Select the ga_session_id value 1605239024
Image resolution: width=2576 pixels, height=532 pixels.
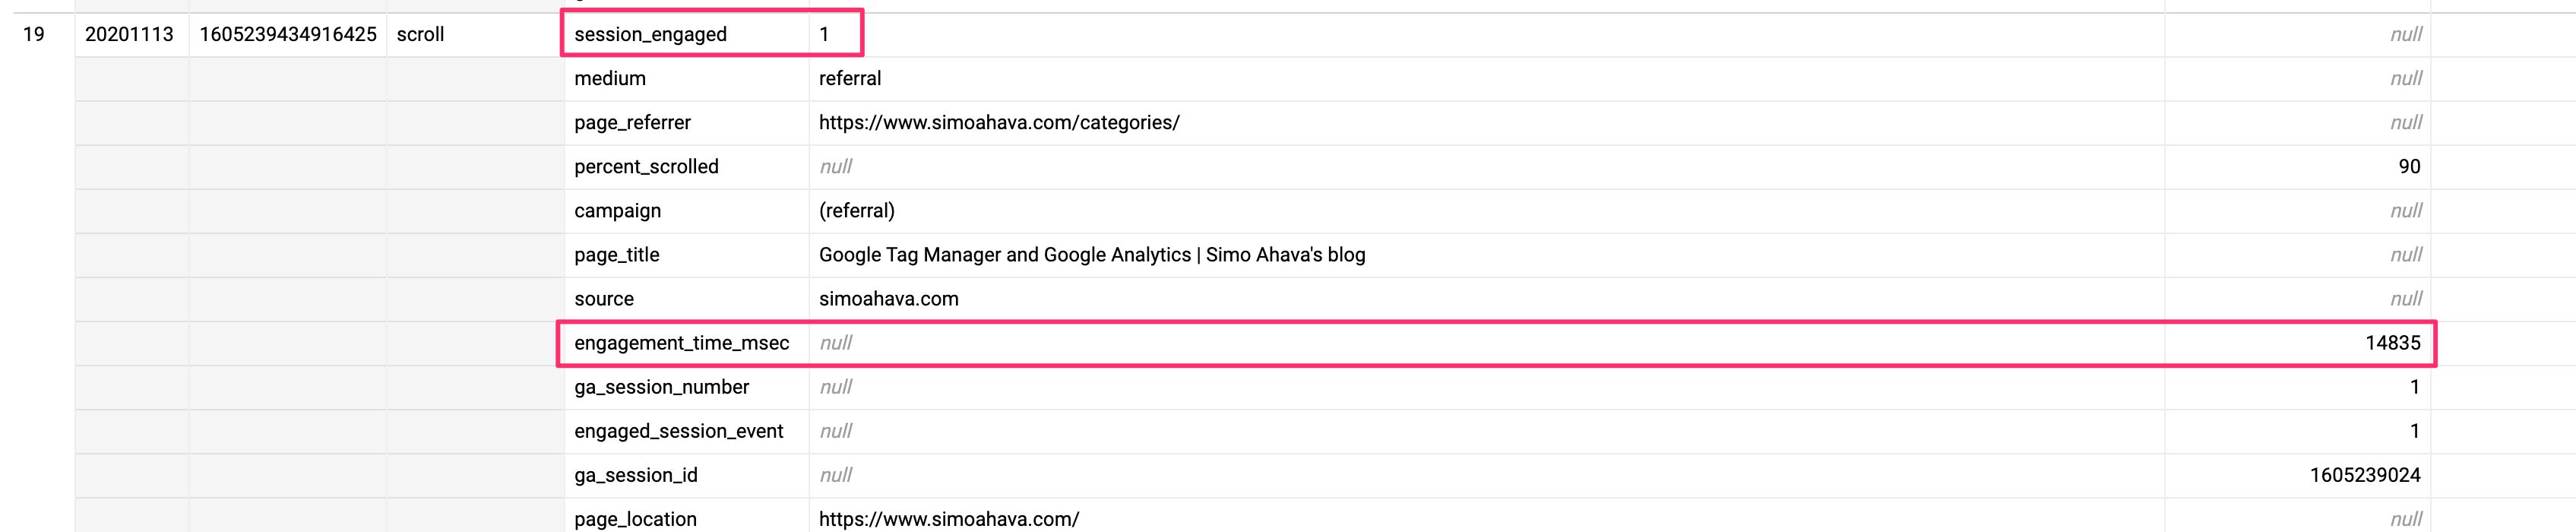(x=2365, y=475)
